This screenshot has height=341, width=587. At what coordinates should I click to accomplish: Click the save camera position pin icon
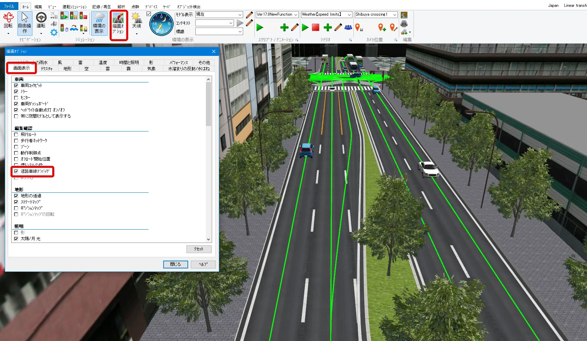[x=359, y=28]
